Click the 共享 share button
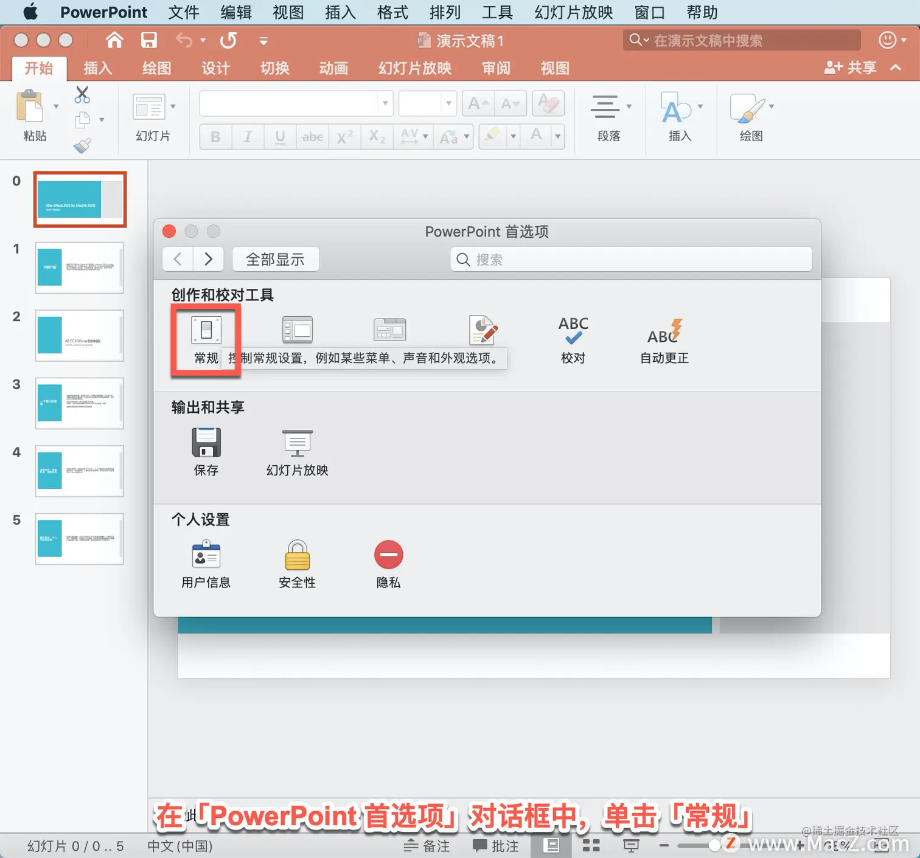Viewport: 920px width, 858px height. coord(850,67)
